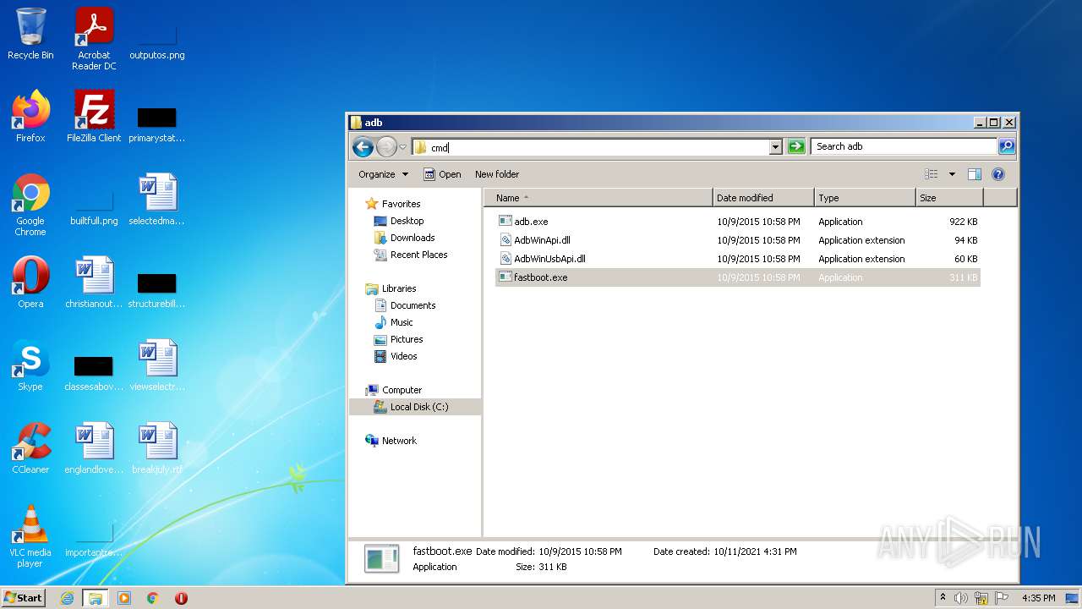The image size is (1082, 609).
Task: Sort files by Name column
Action: pyautogui.click(x=598, y=198)
